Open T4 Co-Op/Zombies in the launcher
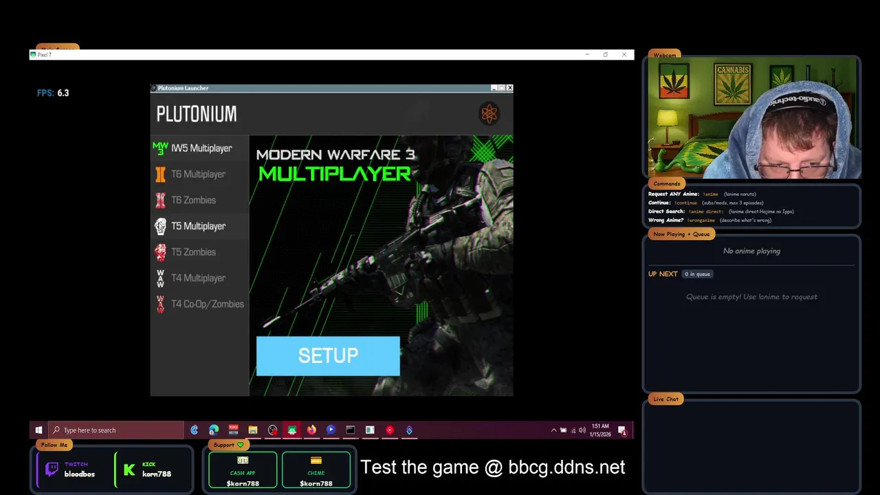Screen dimensions: 880x495 click(199, 304)
